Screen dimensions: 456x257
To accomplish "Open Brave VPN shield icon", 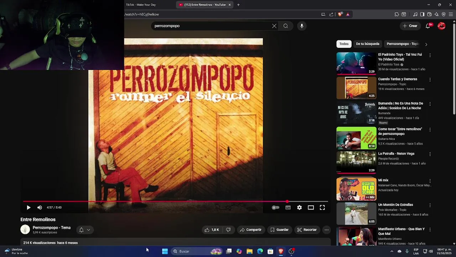I will (444, 14).
